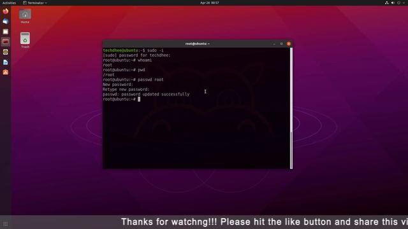Expand the Terminator app menu
This screenshot has height=229, width=408.
pyautogui.click(x=35, y=3)
